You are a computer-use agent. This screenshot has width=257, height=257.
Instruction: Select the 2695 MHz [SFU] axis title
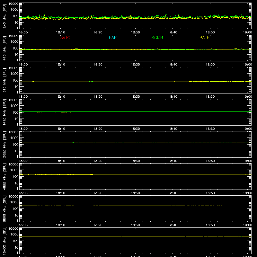4,144
